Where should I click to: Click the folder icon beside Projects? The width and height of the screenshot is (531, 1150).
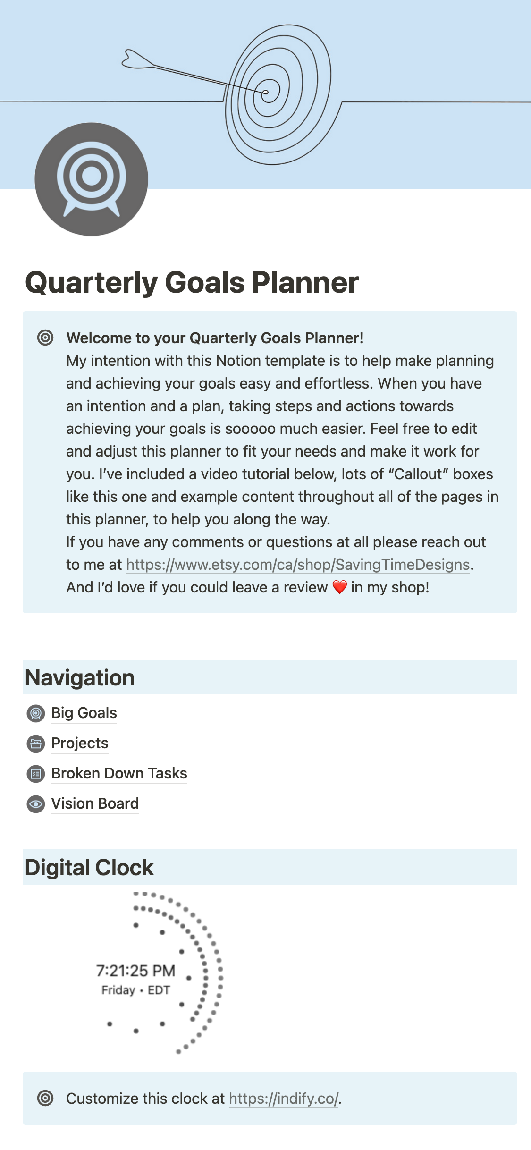[x=36, y=744]
